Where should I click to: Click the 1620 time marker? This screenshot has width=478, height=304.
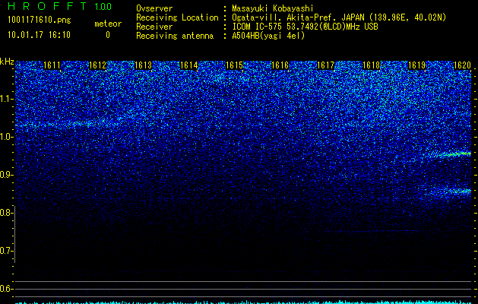click(463, 65)
